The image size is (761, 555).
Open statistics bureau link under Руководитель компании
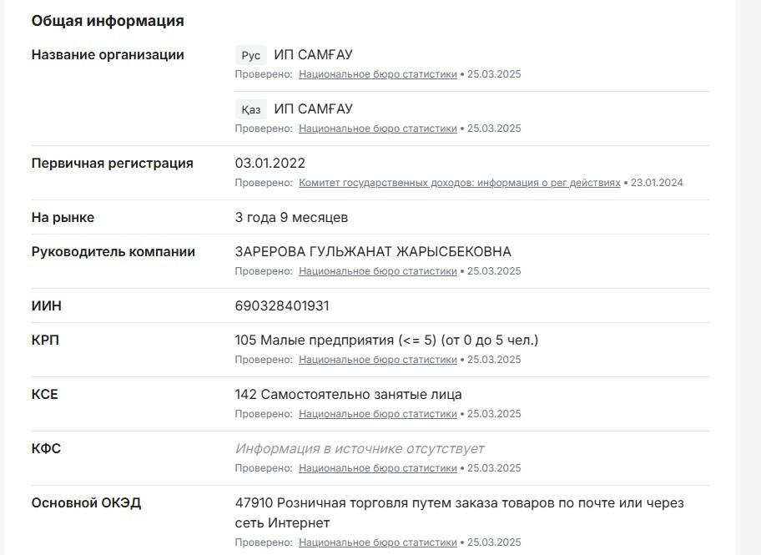[378, 271]
